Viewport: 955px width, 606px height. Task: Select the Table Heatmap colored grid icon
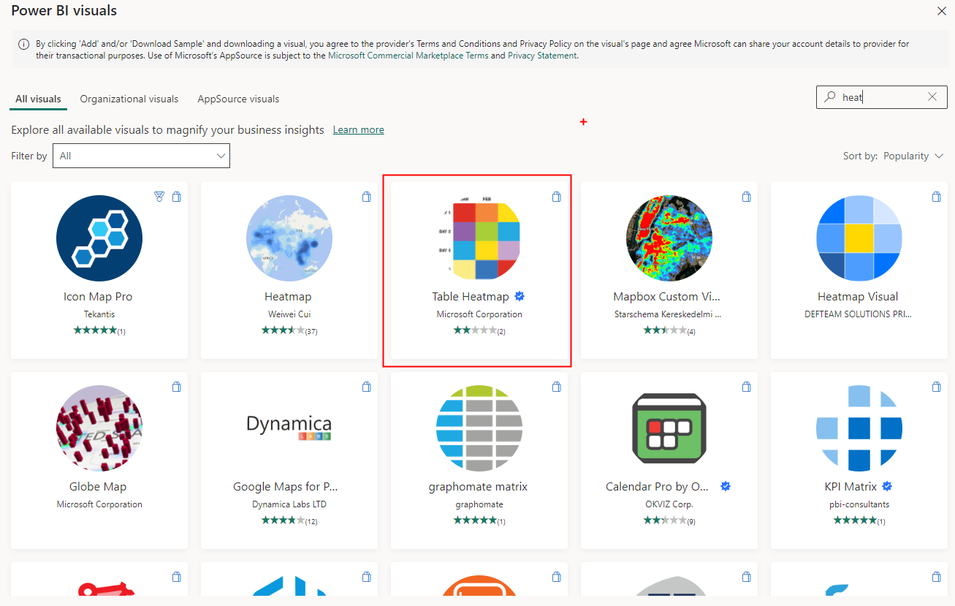[479, 238]
